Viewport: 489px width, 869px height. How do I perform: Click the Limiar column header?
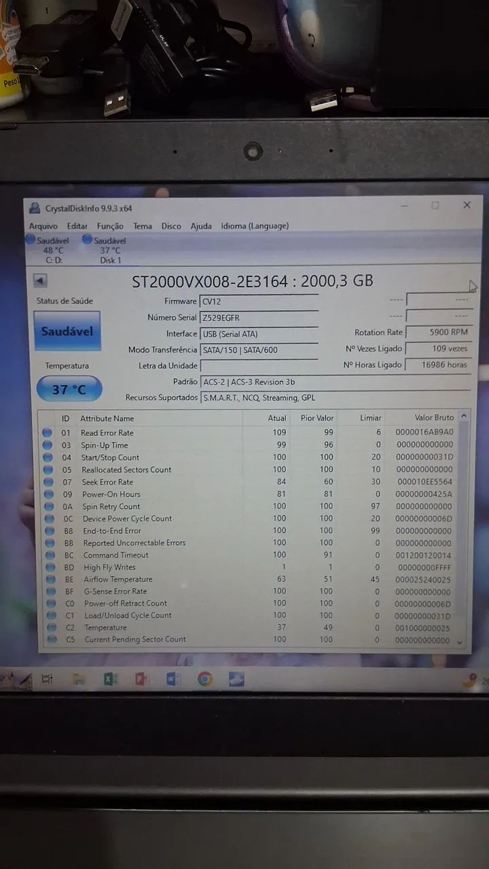click(371, 418)
